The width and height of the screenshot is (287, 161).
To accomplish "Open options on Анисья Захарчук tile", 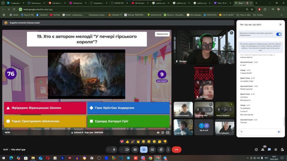I will (x=230, y=110).
